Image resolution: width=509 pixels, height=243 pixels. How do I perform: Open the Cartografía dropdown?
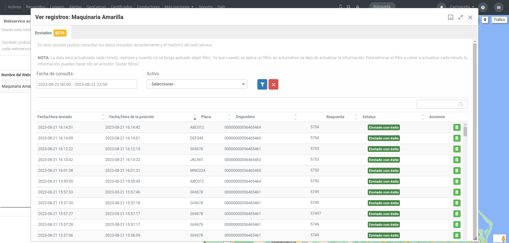pyautogui.click(x=462, y=7)
